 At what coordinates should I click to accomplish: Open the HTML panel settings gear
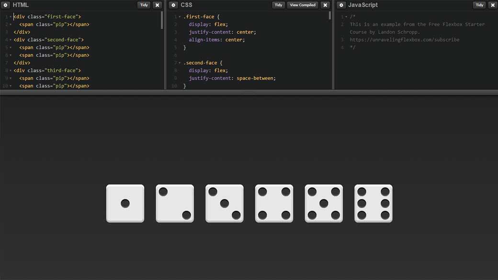tap(5, 5)
